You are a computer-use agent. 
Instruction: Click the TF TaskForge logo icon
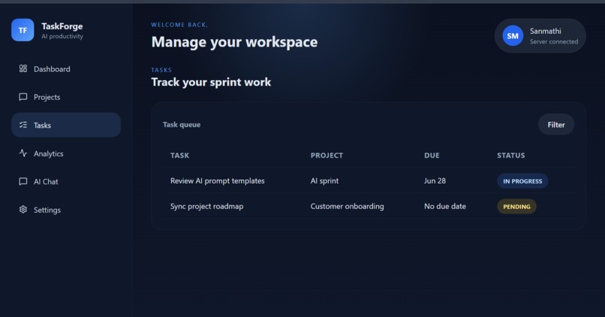(23, 30)
